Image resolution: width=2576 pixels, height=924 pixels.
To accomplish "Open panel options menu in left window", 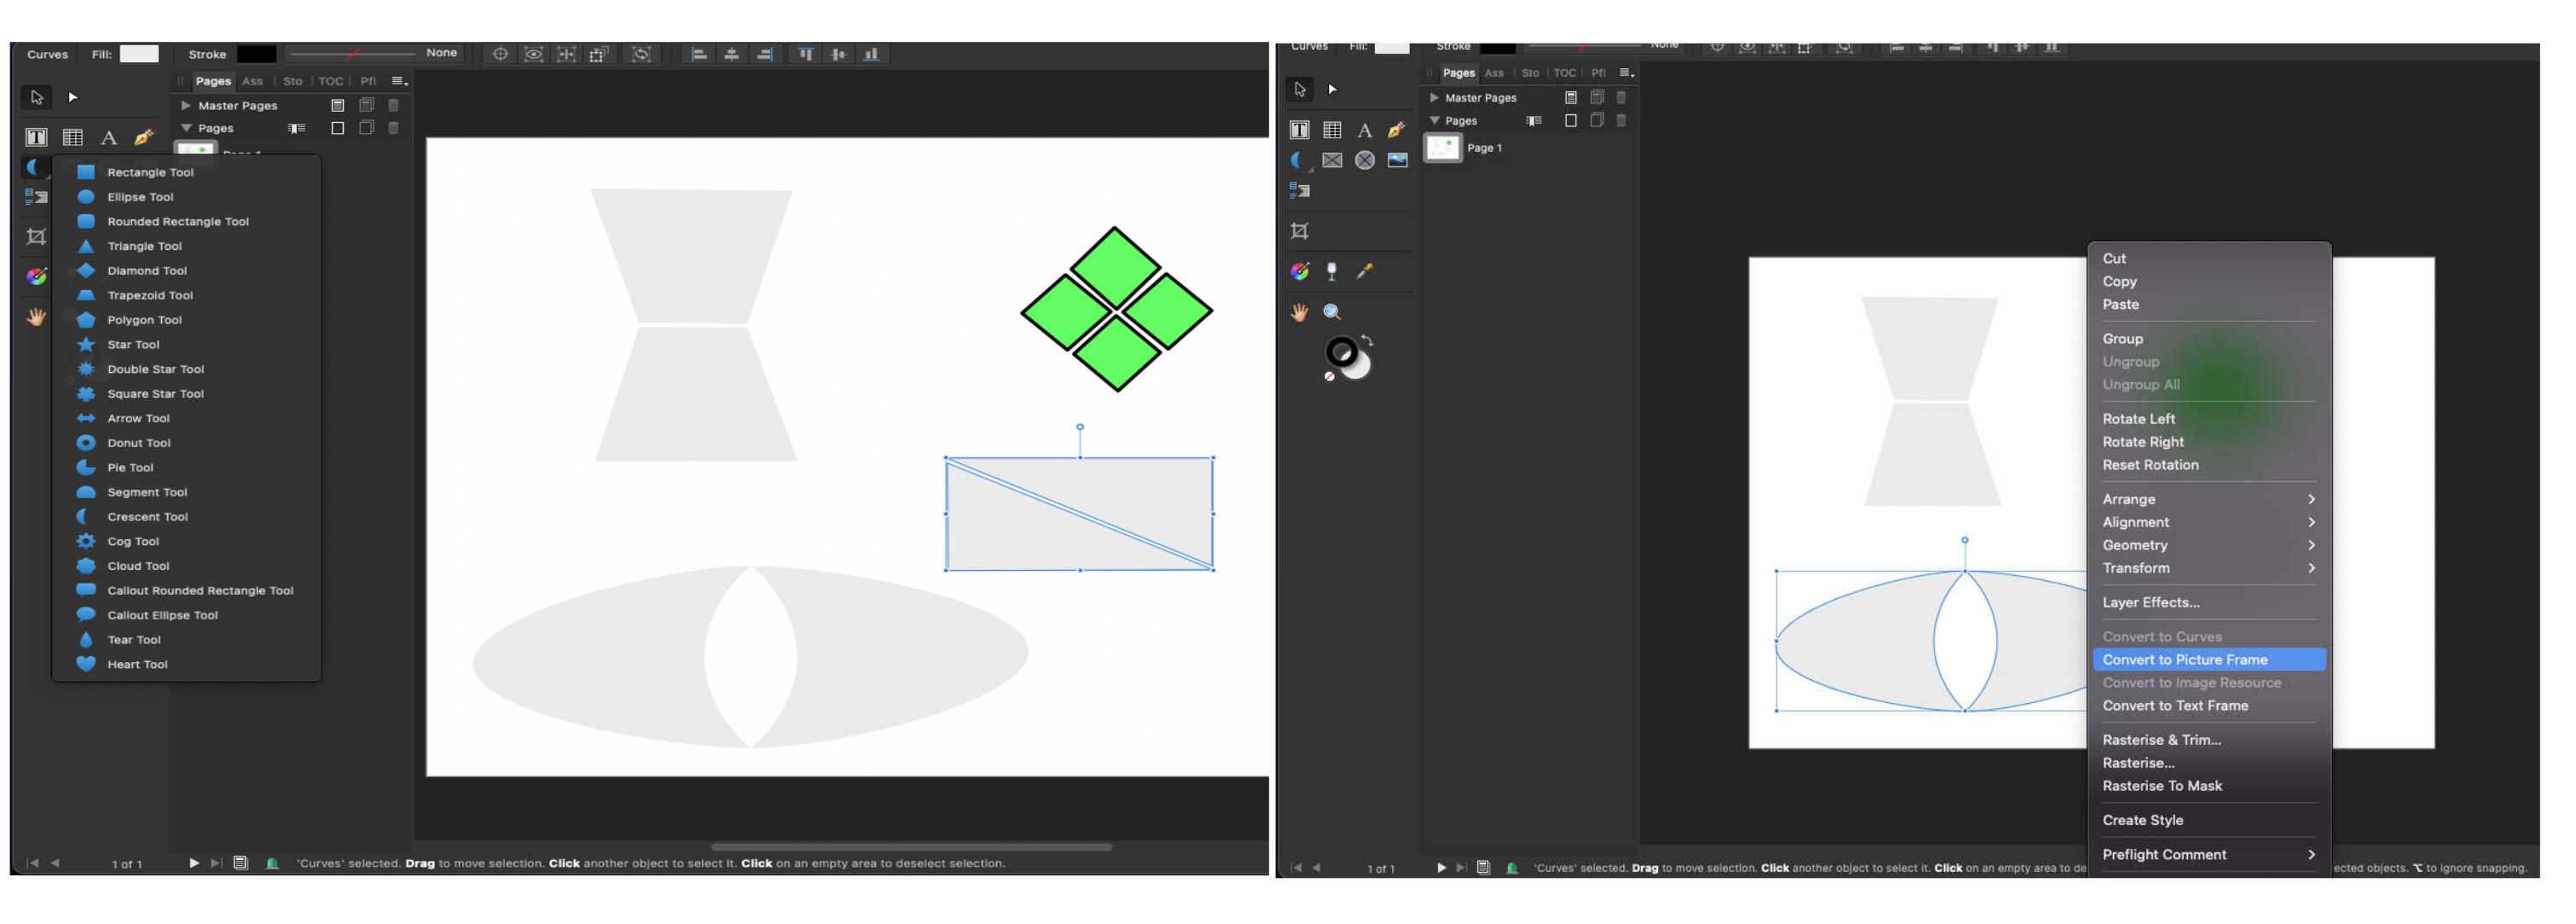I will (398, 81).
